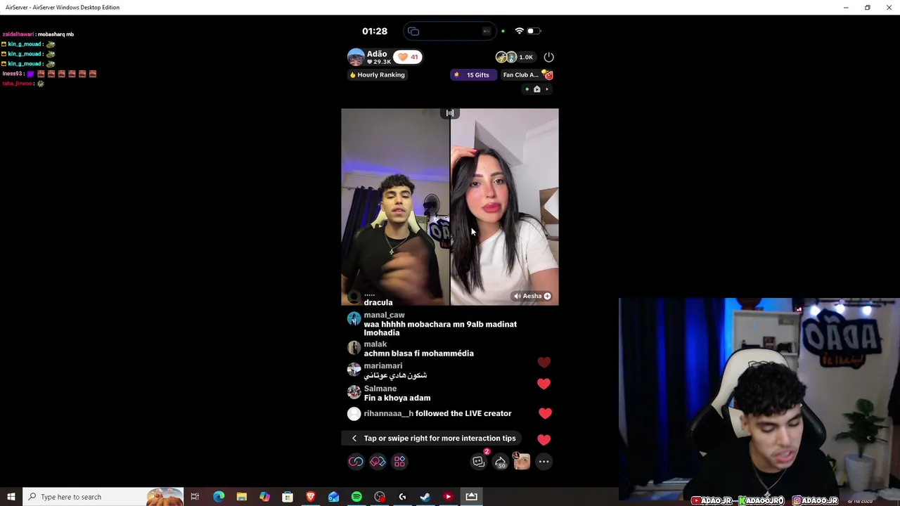The height and width of the screenshot is (506, 900).
Task: Tap the audio bars icon above split video
Action: click(450, 113)
